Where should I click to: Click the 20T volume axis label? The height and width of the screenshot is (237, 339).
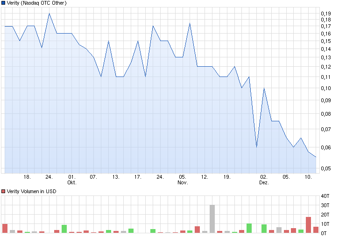click(x=325, y=215)
